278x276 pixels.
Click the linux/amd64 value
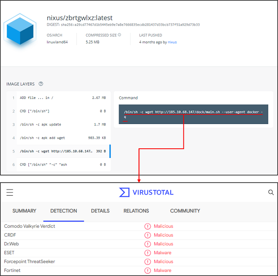click(57, 42)
